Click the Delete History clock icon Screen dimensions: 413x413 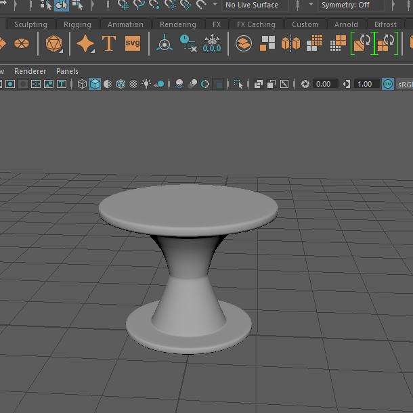188,45
